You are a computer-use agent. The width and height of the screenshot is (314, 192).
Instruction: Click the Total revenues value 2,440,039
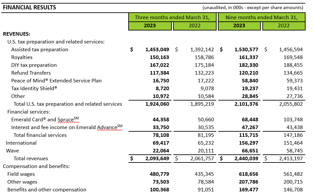[x=247, y=159]
